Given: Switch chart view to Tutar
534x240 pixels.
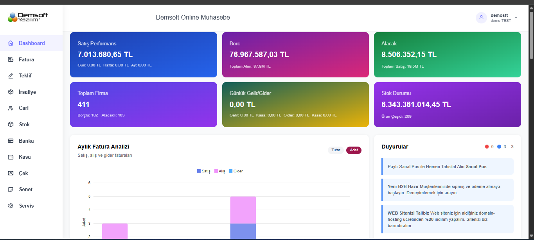Looking at the screenshot, I should 336,150.
